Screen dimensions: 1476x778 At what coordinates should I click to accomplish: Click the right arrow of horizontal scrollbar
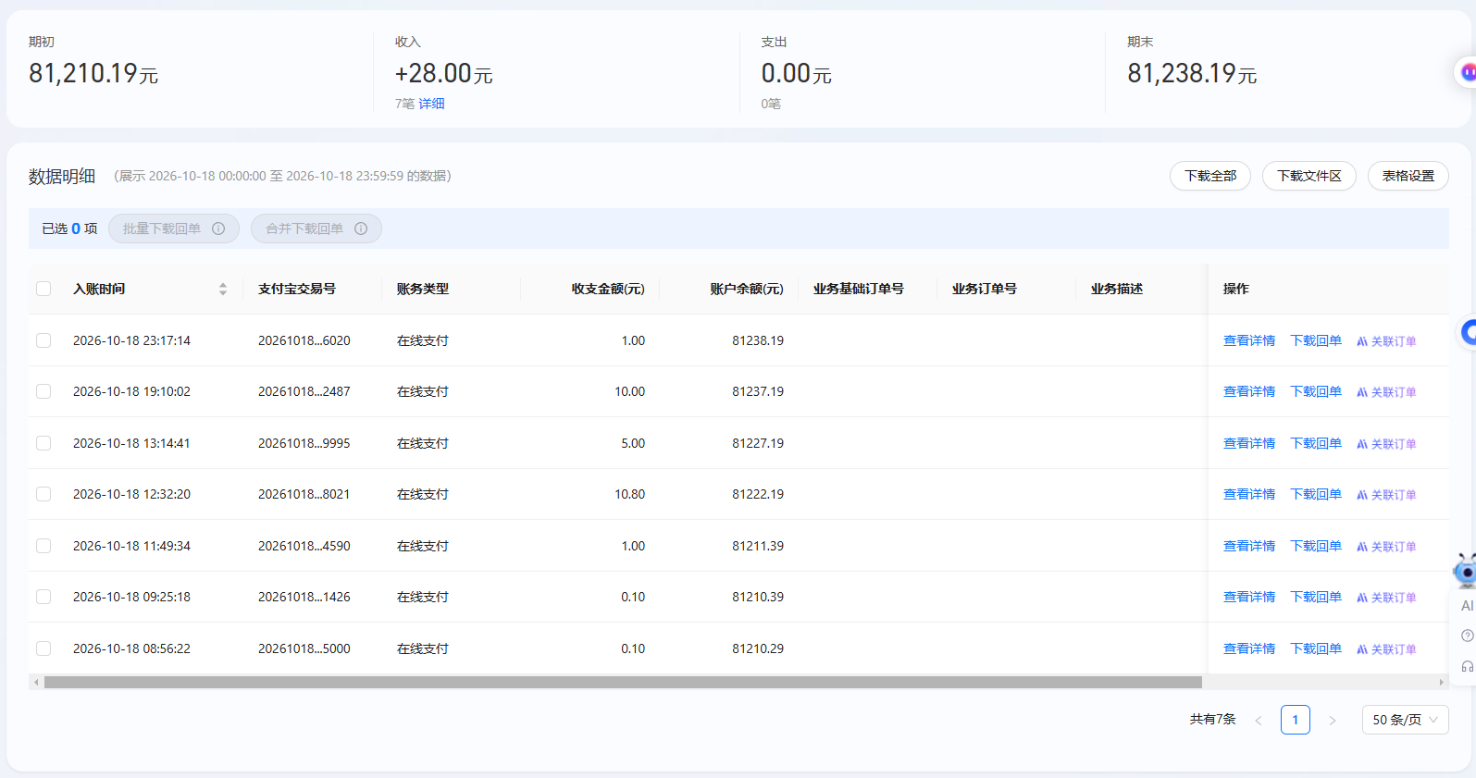1442,683
